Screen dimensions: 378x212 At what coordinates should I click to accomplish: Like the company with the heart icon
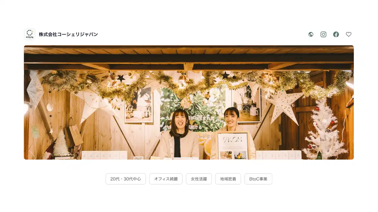tap(349, 34)
